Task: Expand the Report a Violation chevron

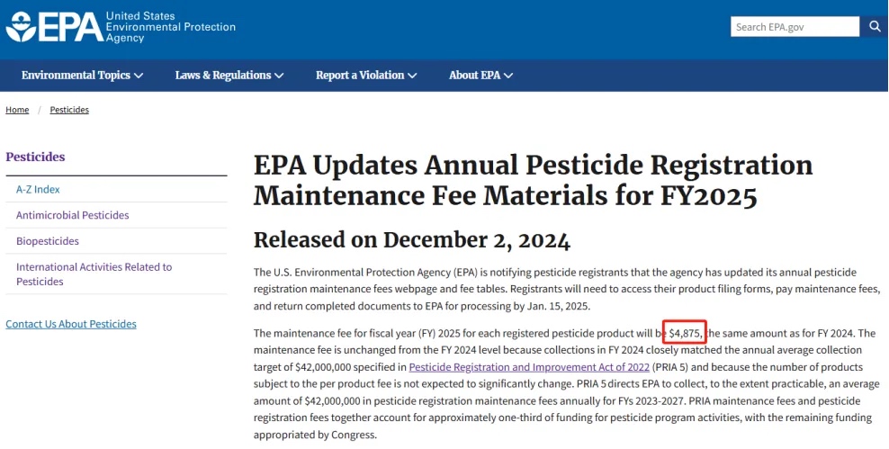Action: coord(412,76)
